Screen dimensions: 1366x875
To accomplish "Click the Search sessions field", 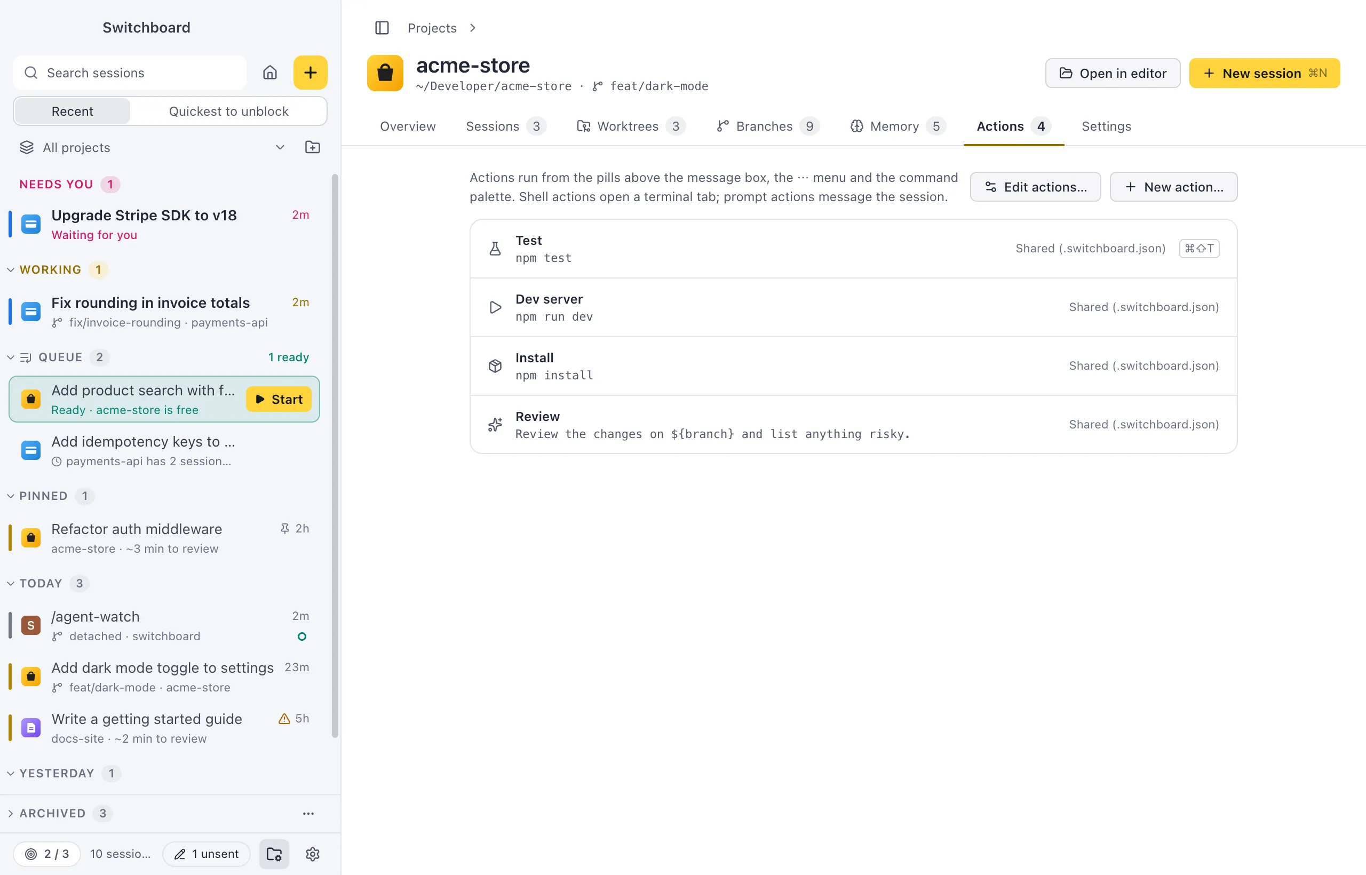I will pos(130,73).
